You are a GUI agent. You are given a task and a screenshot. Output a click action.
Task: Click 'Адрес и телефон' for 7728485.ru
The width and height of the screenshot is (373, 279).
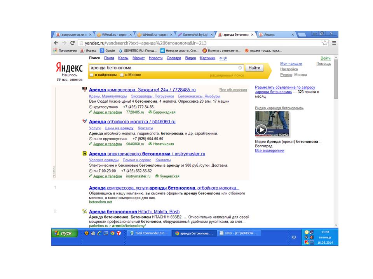pos(108,112)
